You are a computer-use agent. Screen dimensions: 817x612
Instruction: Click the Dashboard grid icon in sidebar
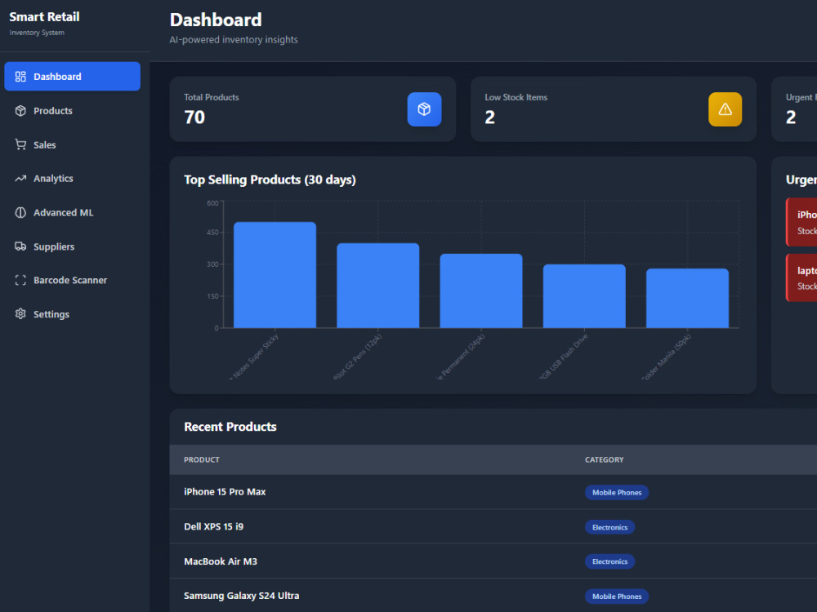pyautogui.click(x=20, y=77)
